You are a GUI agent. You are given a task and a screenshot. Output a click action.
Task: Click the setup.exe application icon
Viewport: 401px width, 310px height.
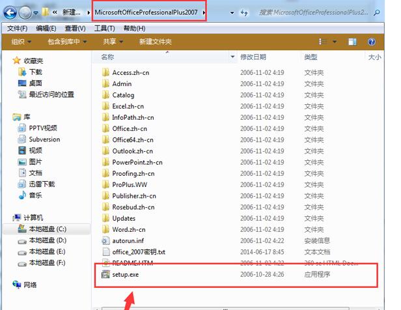pyautogui.click(x=105, y=274)
